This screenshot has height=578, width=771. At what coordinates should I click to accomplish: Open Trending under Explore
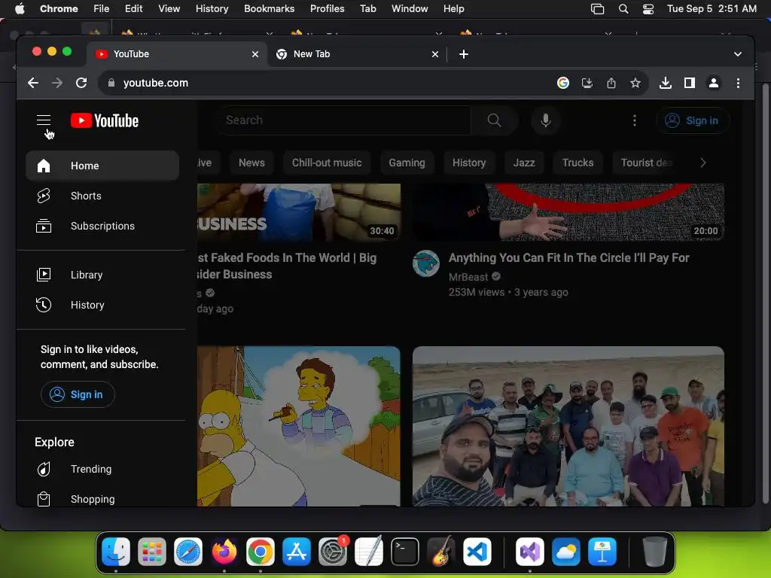pyautogui.click(x=102, y=469)
